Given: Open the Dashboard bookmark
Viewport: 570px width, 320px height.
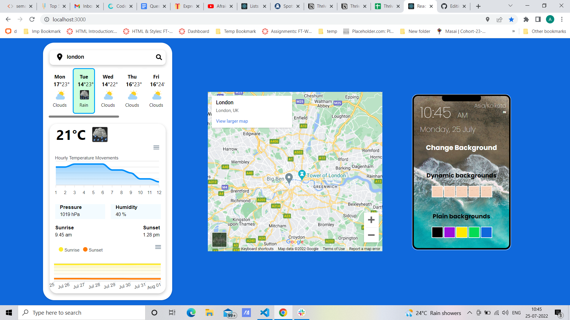Looking at the screenshot, I should click(194, 31).
